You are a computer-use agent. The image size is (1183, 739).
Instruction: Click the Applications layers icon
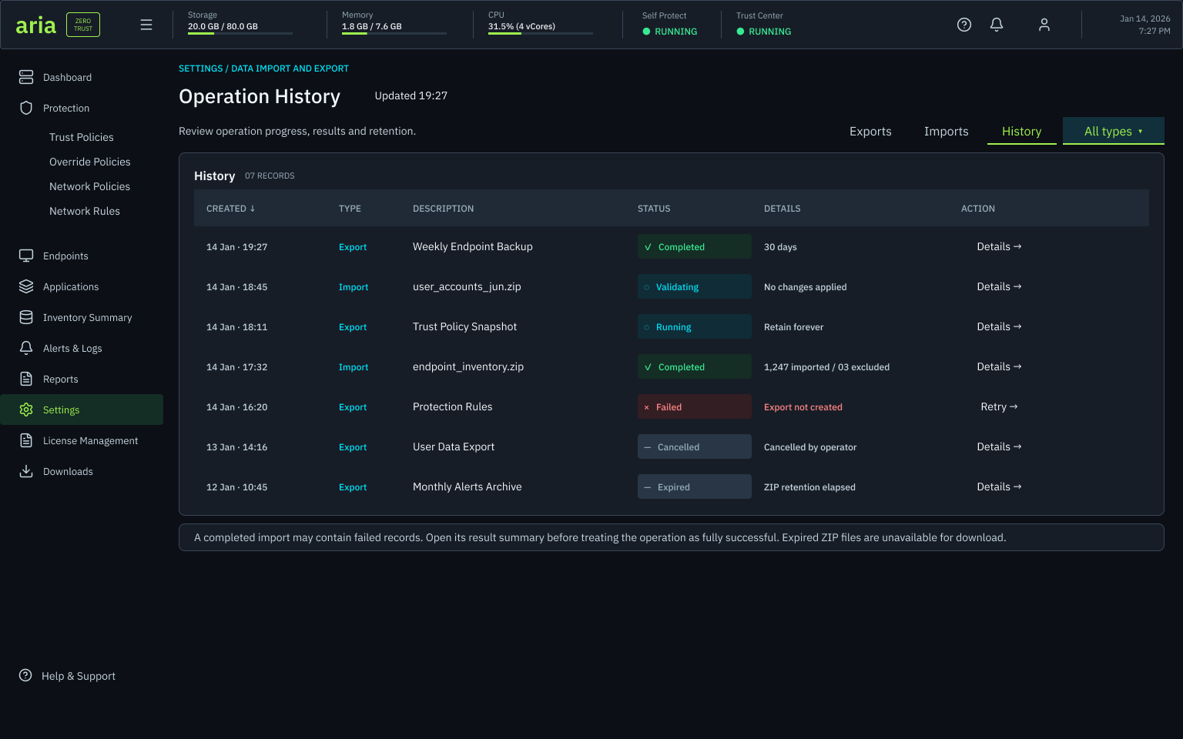[x=26, y=286]
